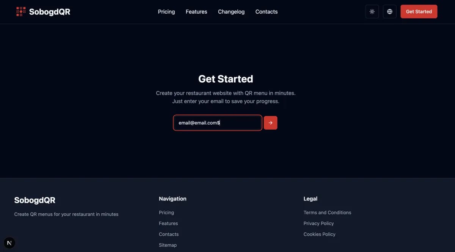Open the Cookies Policy link

pyautogui.click(x=319, y=234)
